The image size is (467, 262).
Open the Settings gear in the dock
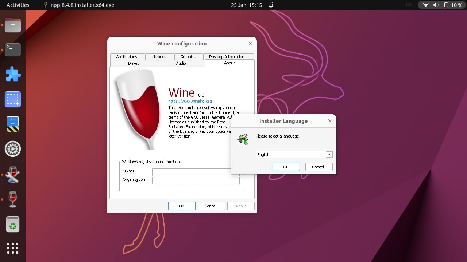pyautogui.click(x=12, y=149)
